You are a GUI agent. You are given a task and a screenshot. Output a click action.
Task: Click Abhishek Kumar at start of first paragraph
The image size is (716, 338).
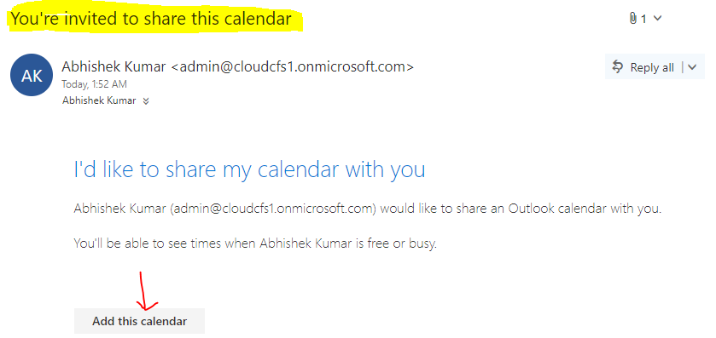click(x=119, y=209)
